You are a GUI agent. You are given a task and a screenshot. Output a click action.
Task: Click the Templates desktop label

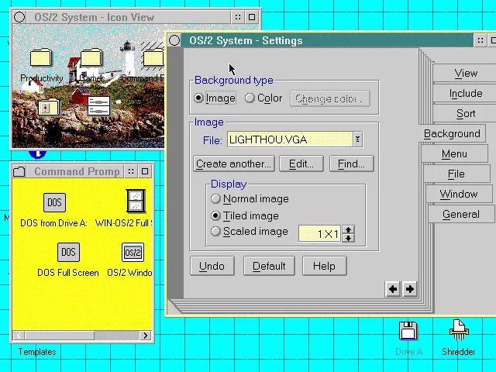point(37,352)
